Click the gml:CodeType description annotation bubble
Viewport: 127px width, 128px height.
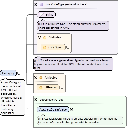tap(73, 64)
